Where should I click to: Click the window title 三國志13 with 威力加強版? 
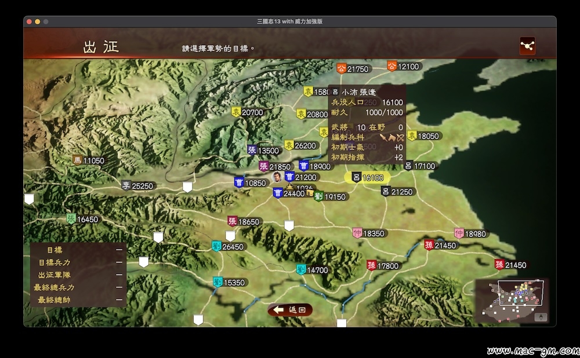point(289,21)
